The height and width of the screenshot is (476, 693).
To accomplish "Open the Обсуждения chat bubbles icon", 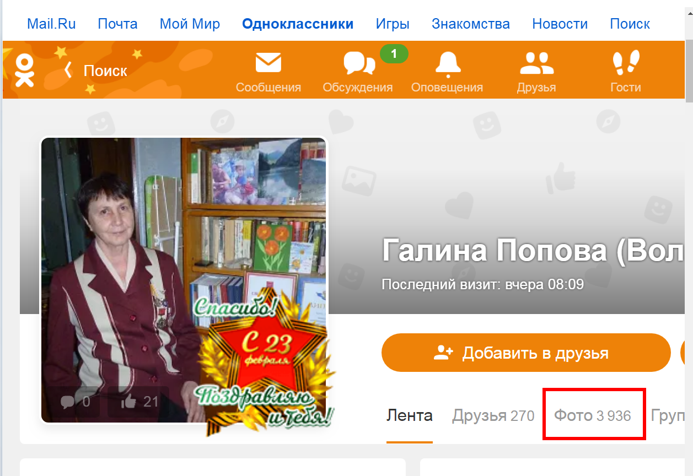I will pos(359,63).
